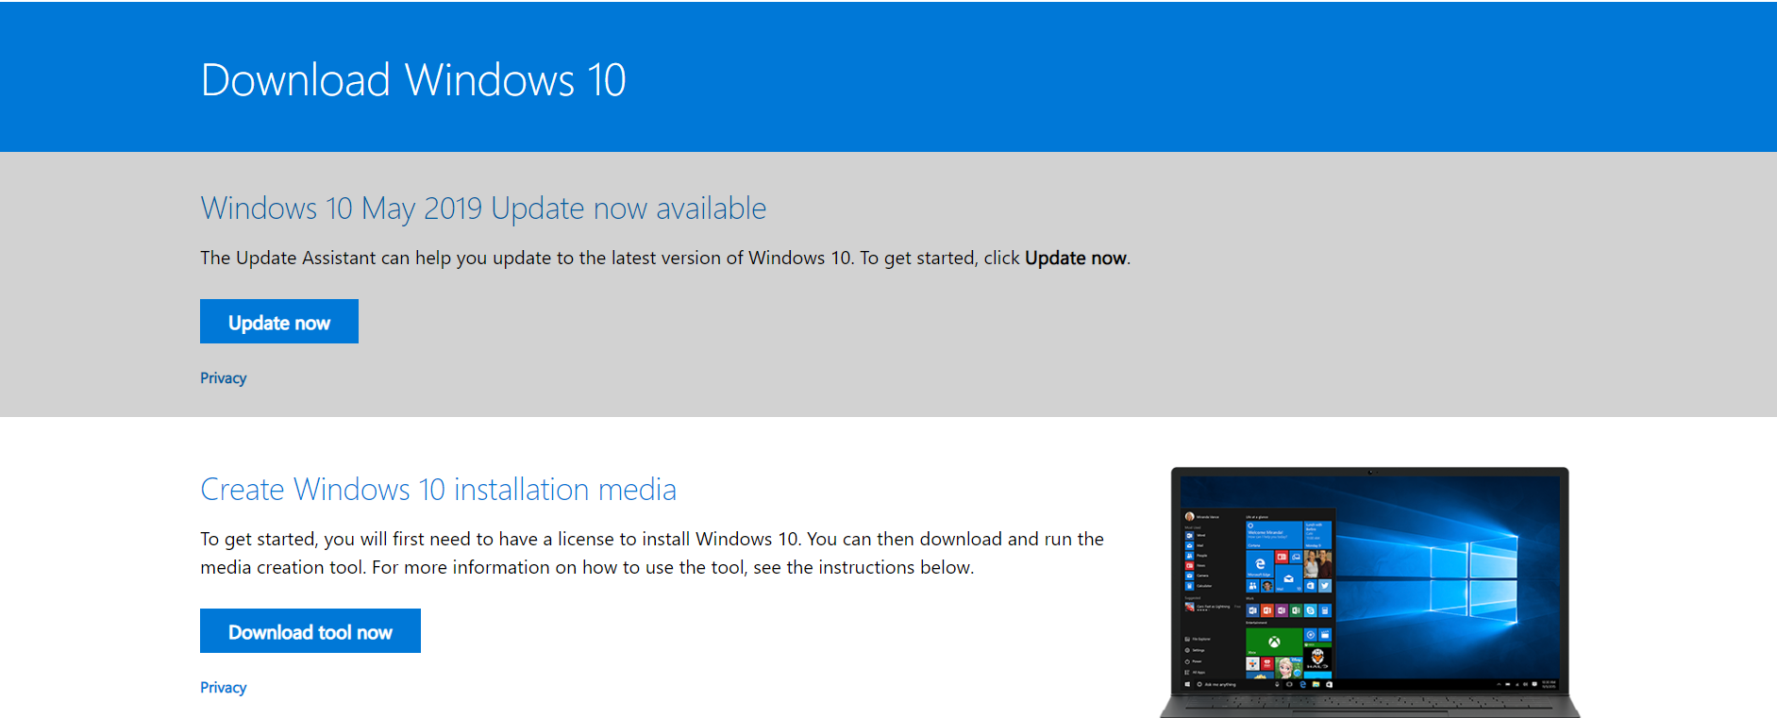The width and height of the screenshot is (1777, 718).
Task: Click Windows 10 May 2019 Update now available heading
Action: [x=483, y=209]
